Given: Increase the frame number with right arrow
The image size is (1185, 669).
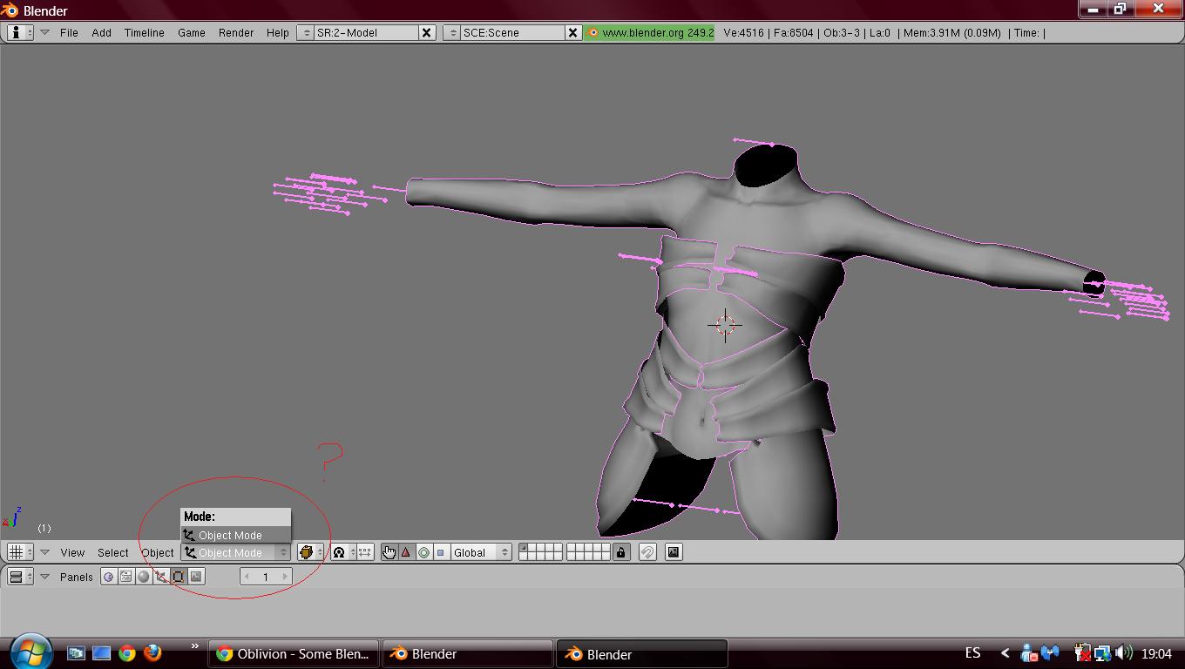Looking at the screenshot, I should pyautogui.click(x=284, y=577).
